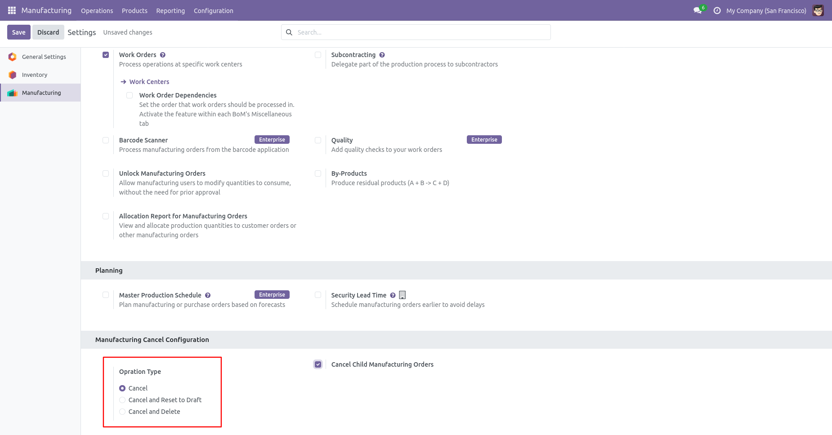Enable the Barcode Scanner checkbox

[106, 140]
